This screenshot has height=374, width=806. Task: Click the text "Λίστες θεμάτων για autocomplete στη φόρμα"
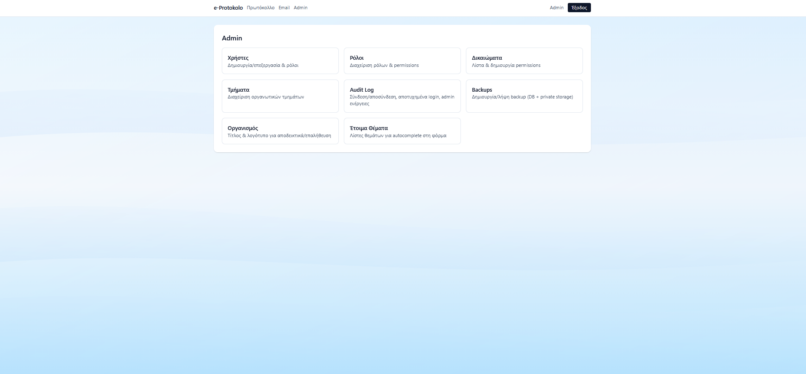(x=398, y=136)
